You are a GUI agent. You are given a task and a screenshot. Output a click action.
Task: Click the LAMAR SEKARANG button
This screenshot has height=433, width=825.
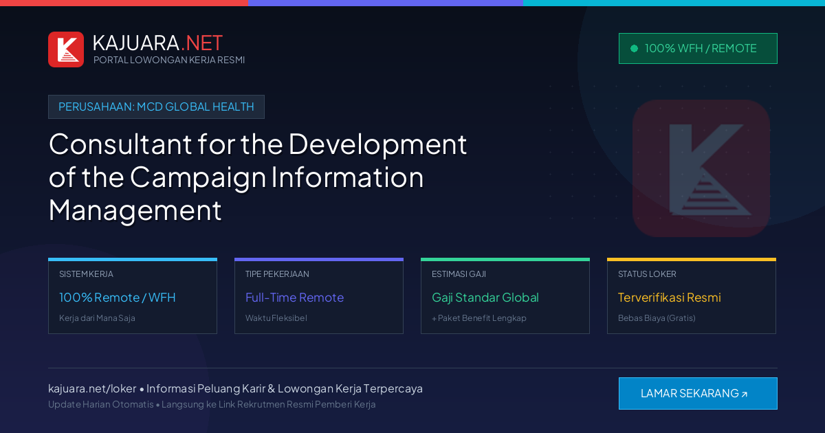698,393
